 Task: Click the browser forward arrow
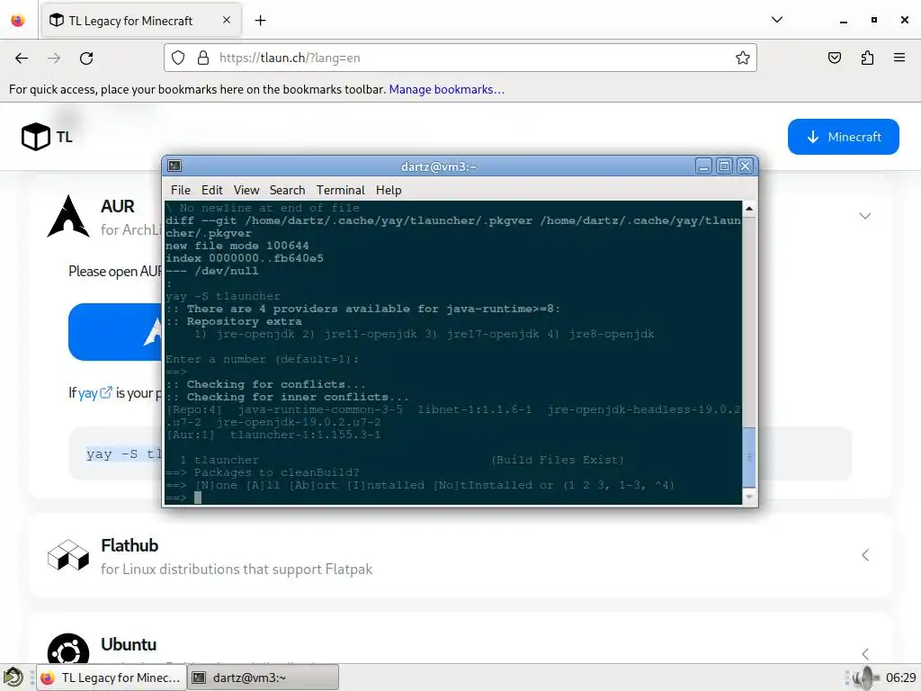tap(54, 58)
